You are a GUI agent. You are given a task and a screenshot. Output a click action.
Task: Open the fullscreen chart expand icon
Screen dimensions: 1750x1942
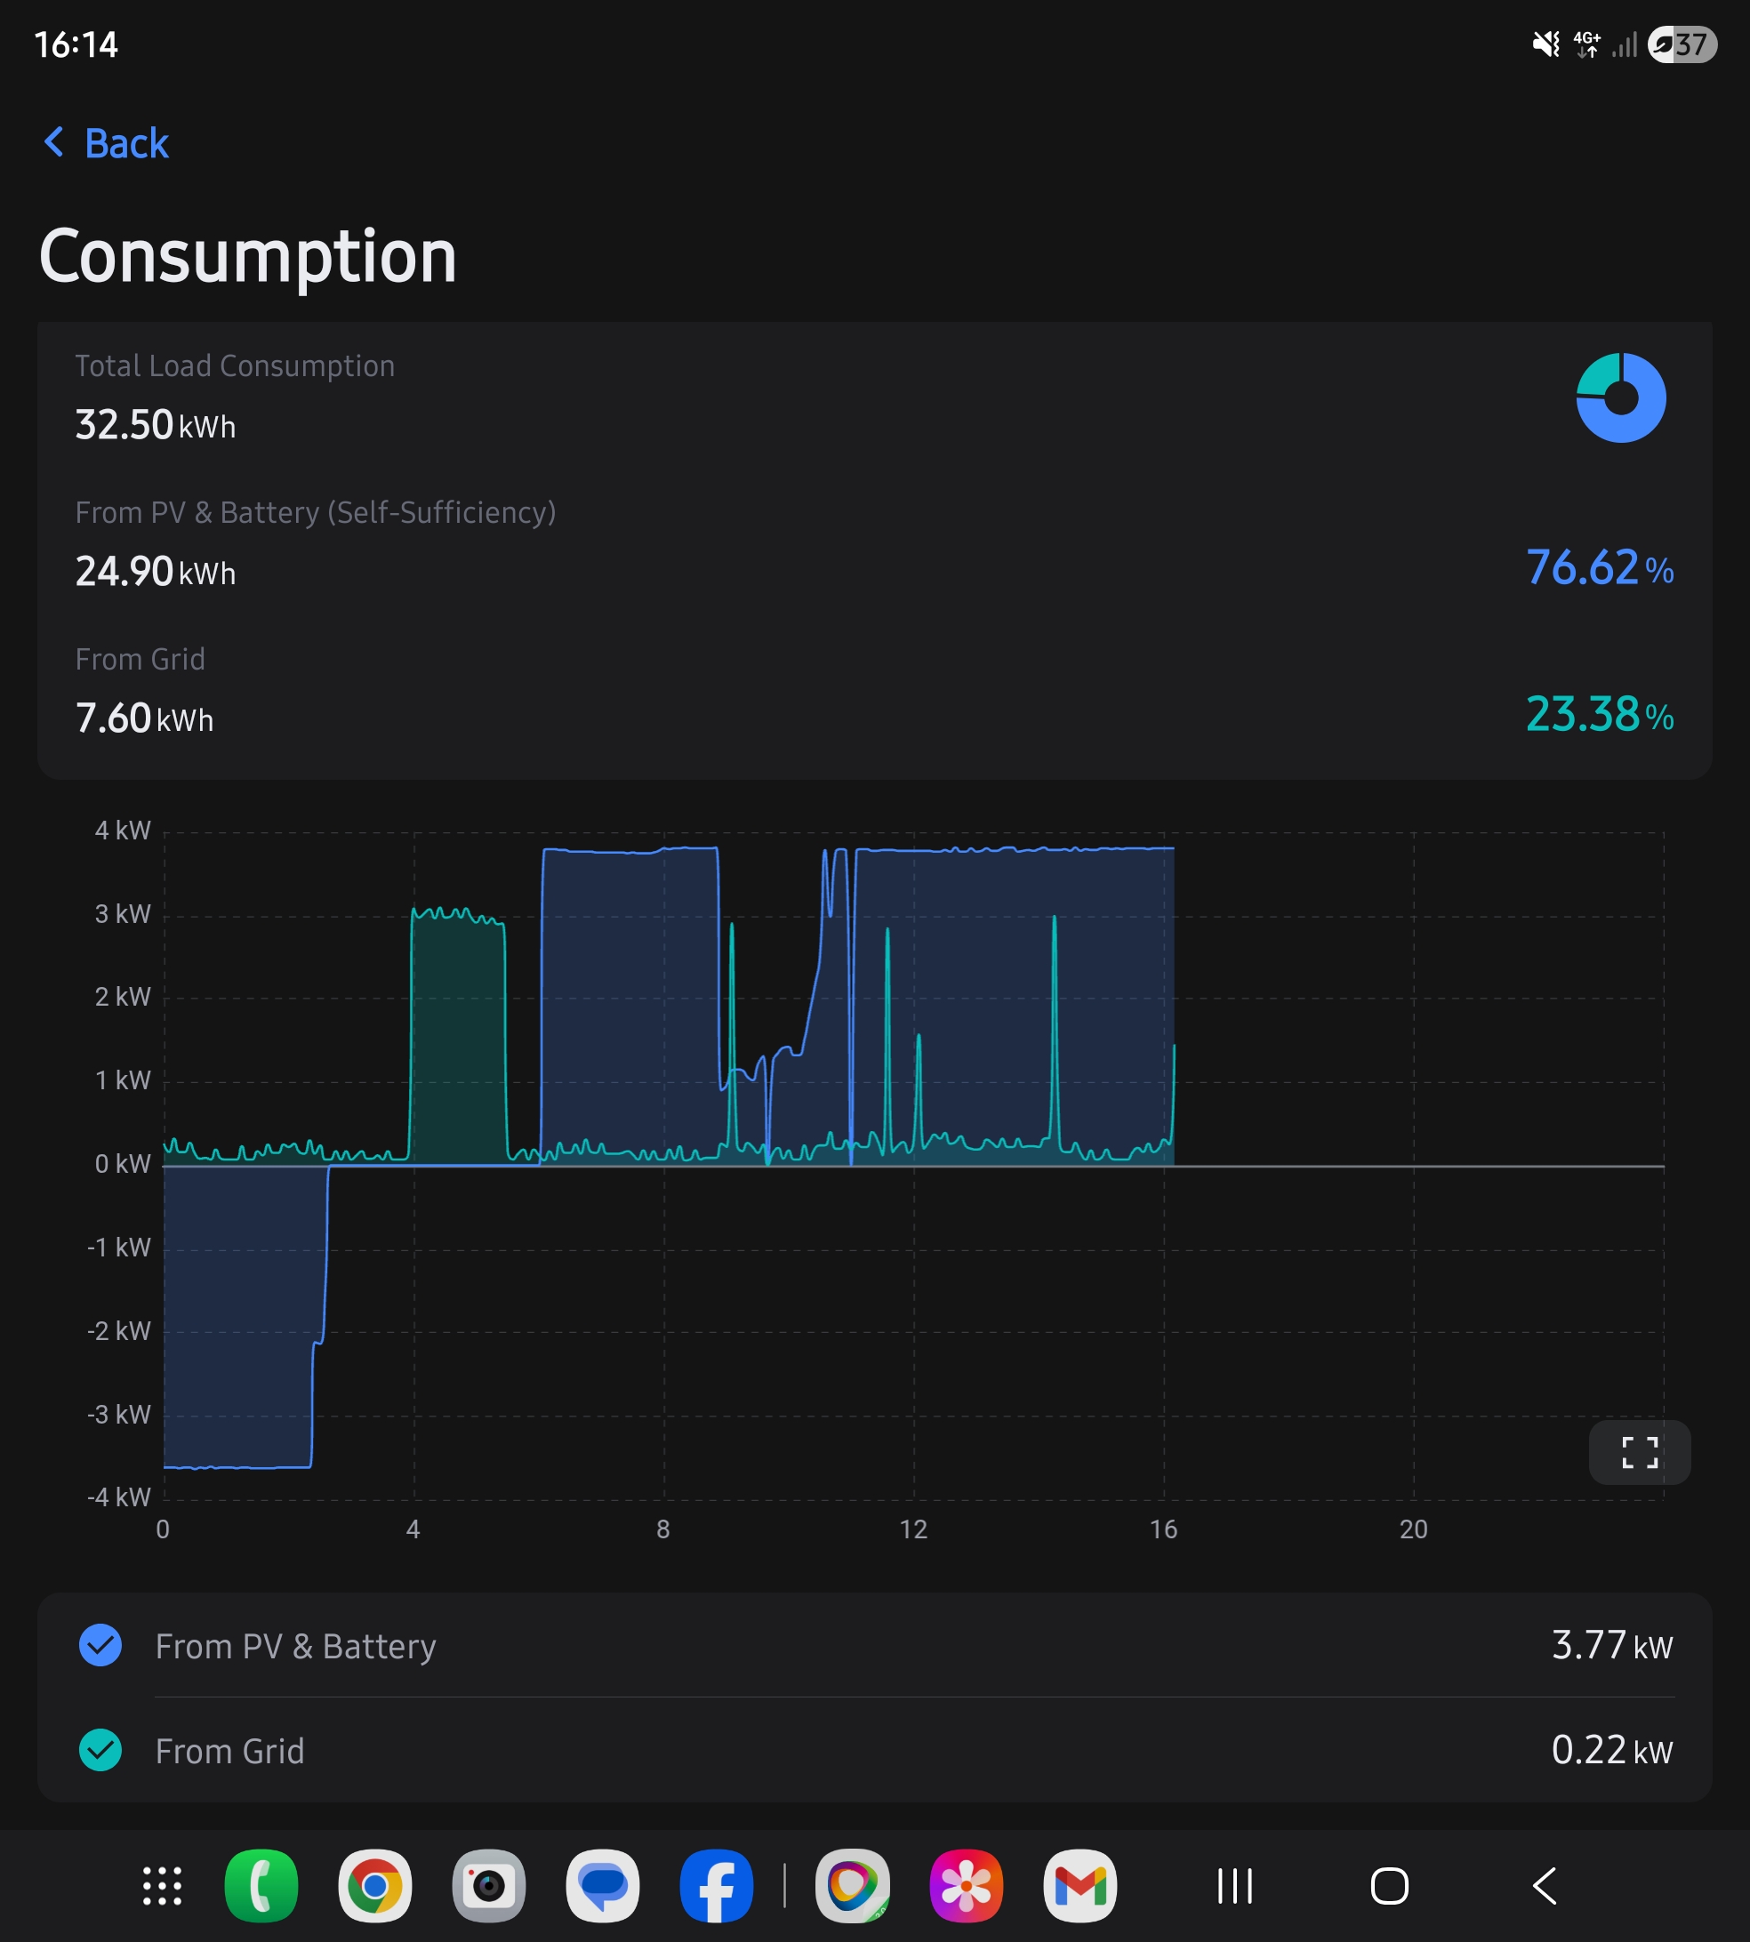[1640, 1452]
